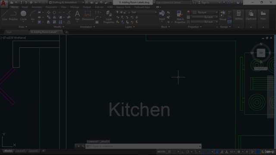
Task: Select the Line drawing tool
Action: tap(5, 15)
